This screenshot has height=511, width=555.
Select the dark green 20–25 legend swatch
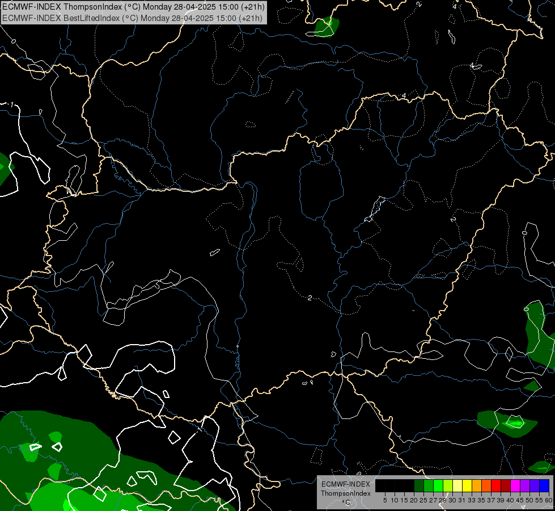point(419,485)
